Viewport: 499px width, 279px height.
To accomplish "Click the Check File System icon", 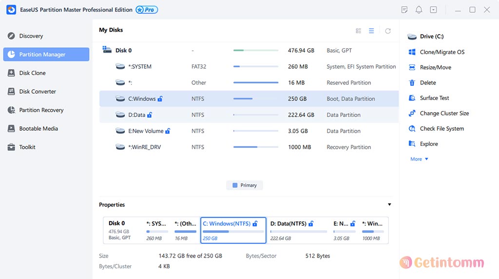I will [412, 128].
